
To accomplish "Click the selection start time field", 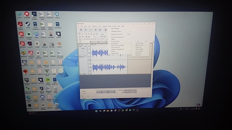I will coord(130,90).
